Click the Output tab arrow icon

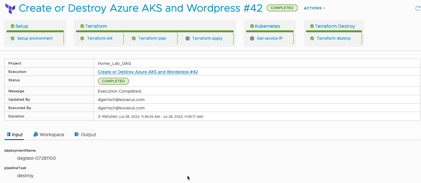pyautogui.click(x=77, y=134)
